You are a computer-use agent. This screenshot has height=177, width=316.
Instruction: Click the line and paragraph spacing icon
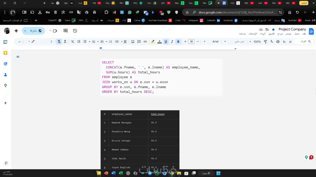coord(117,42)
